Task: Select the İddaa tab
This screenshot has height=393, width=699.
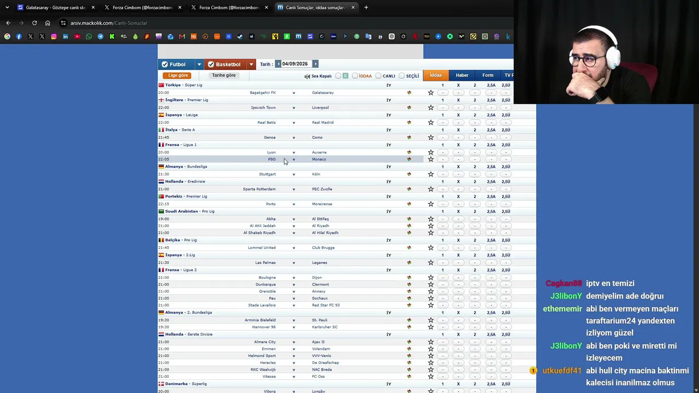Action: click(x=436, y=75)
